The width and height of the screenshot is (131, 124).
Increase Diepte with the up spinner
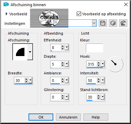coord(63,63)
